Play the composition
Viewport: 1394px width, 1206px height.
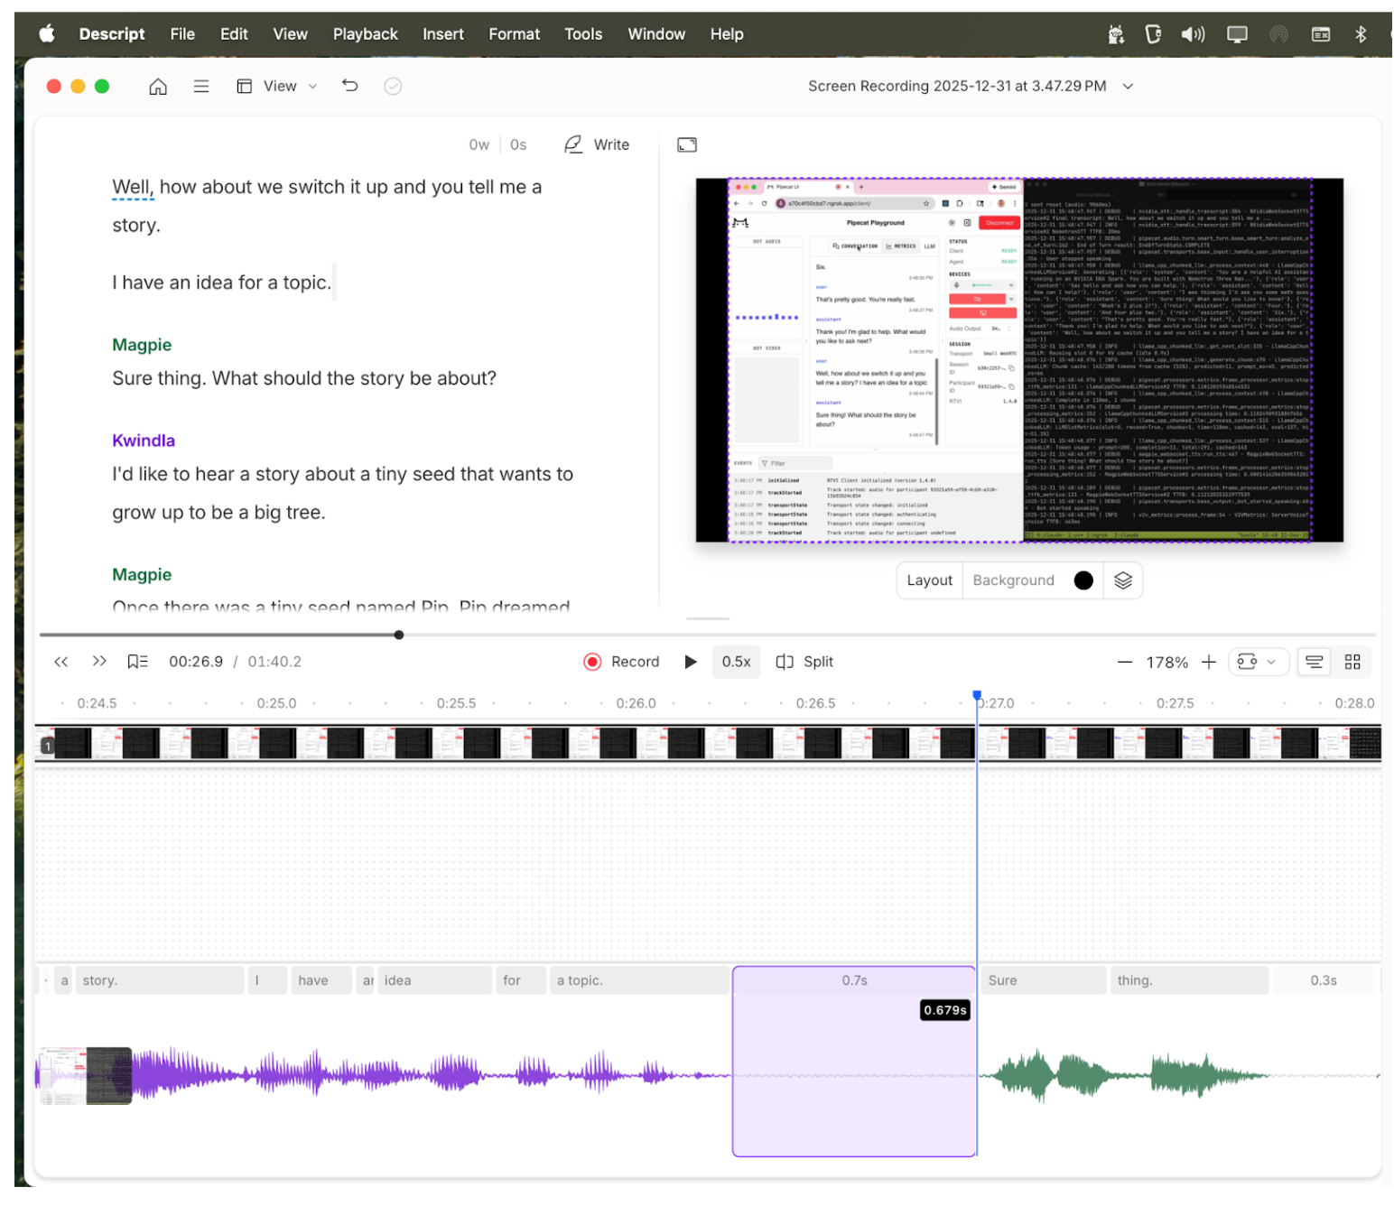click(x=691, y=662)
